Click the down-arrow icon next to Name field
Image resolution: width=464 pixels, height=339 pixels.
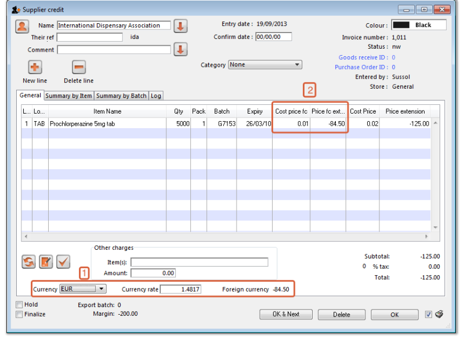180,26
